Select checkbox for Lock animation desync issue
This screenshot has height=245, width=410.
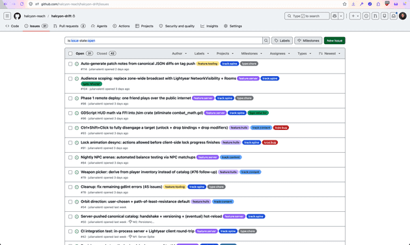coord(70,142)
